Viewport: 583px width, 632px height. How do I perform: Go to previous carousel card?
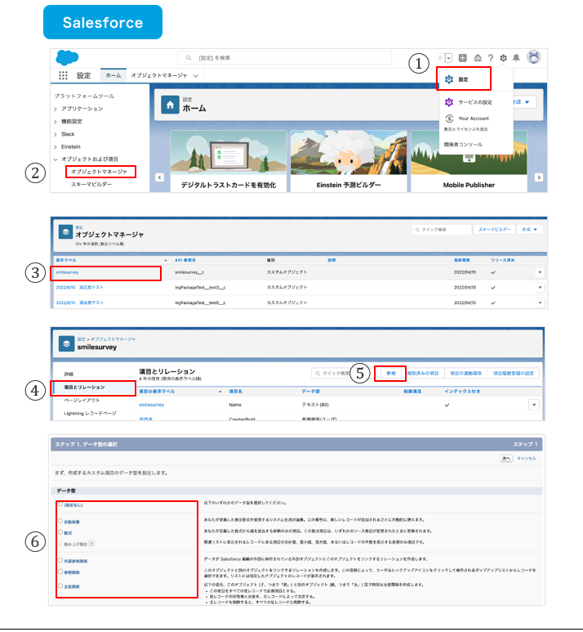(x=159, y=177)
